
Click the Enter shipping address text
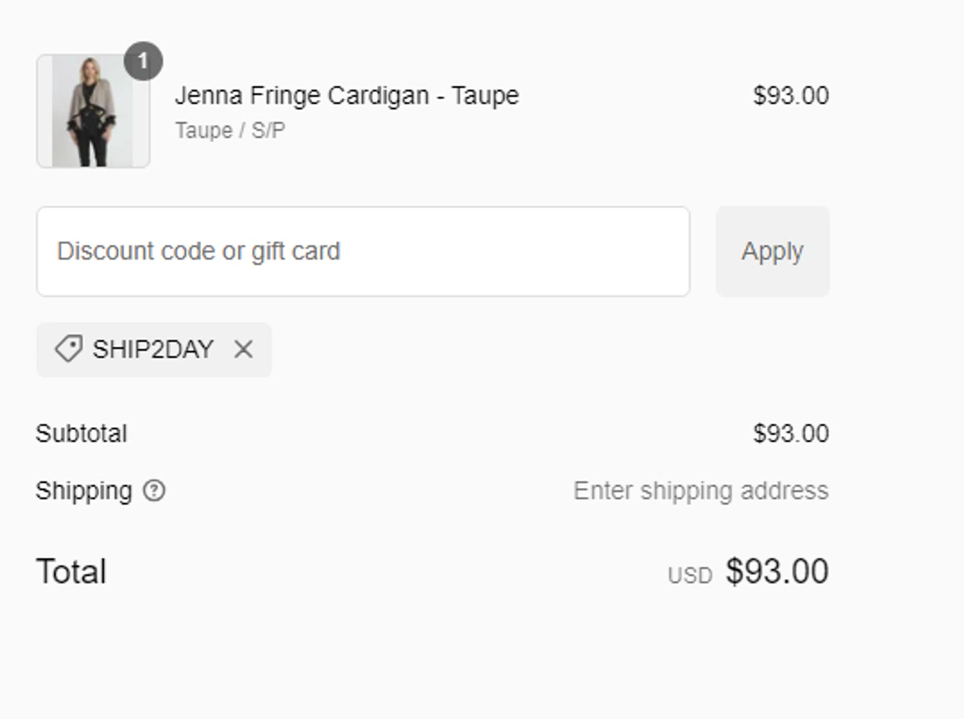[701, 492]
